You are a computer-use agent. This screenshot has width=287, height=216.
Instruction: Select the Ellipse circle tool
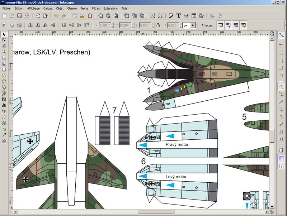pyautogui.click(x=4, y=69)
